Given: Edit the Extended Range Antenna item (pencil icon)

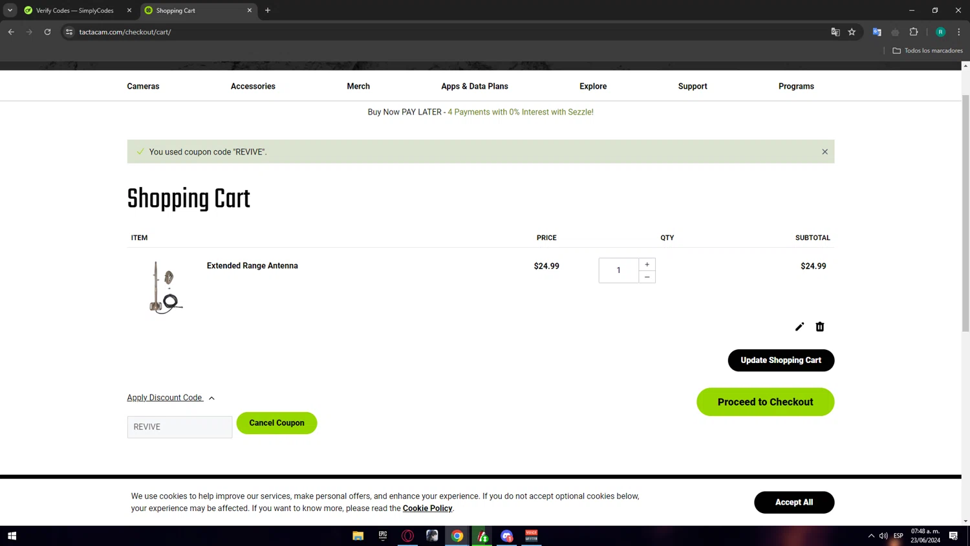Looking at the screenshot, I should coord(799,327).
